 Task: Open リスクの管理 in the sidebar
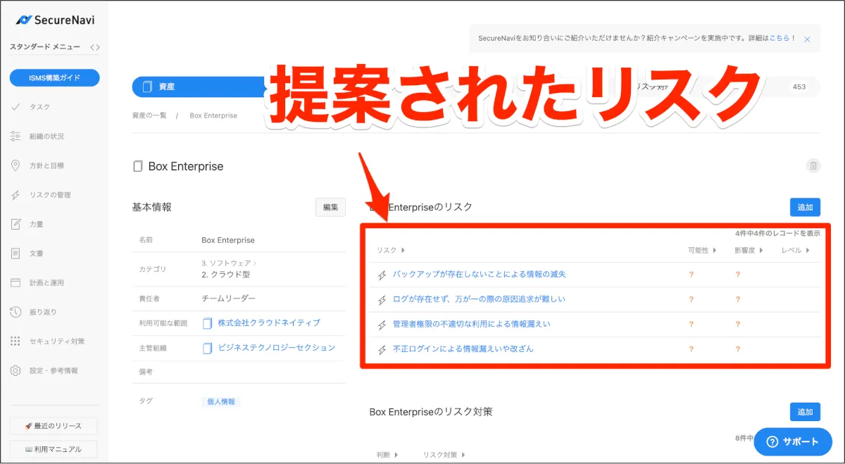[50, 195]
